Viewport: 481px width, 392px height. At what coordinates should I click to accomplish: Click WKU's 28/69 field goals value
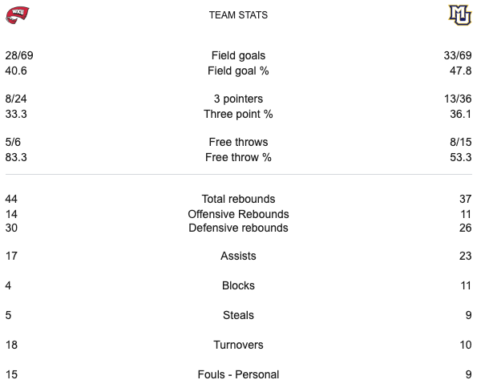coord(19,56)
